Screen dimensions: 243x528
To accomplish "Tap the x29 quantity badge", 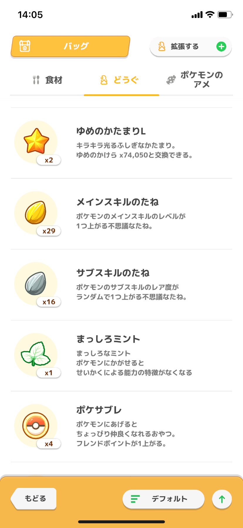I will click(x=49, y=231).
